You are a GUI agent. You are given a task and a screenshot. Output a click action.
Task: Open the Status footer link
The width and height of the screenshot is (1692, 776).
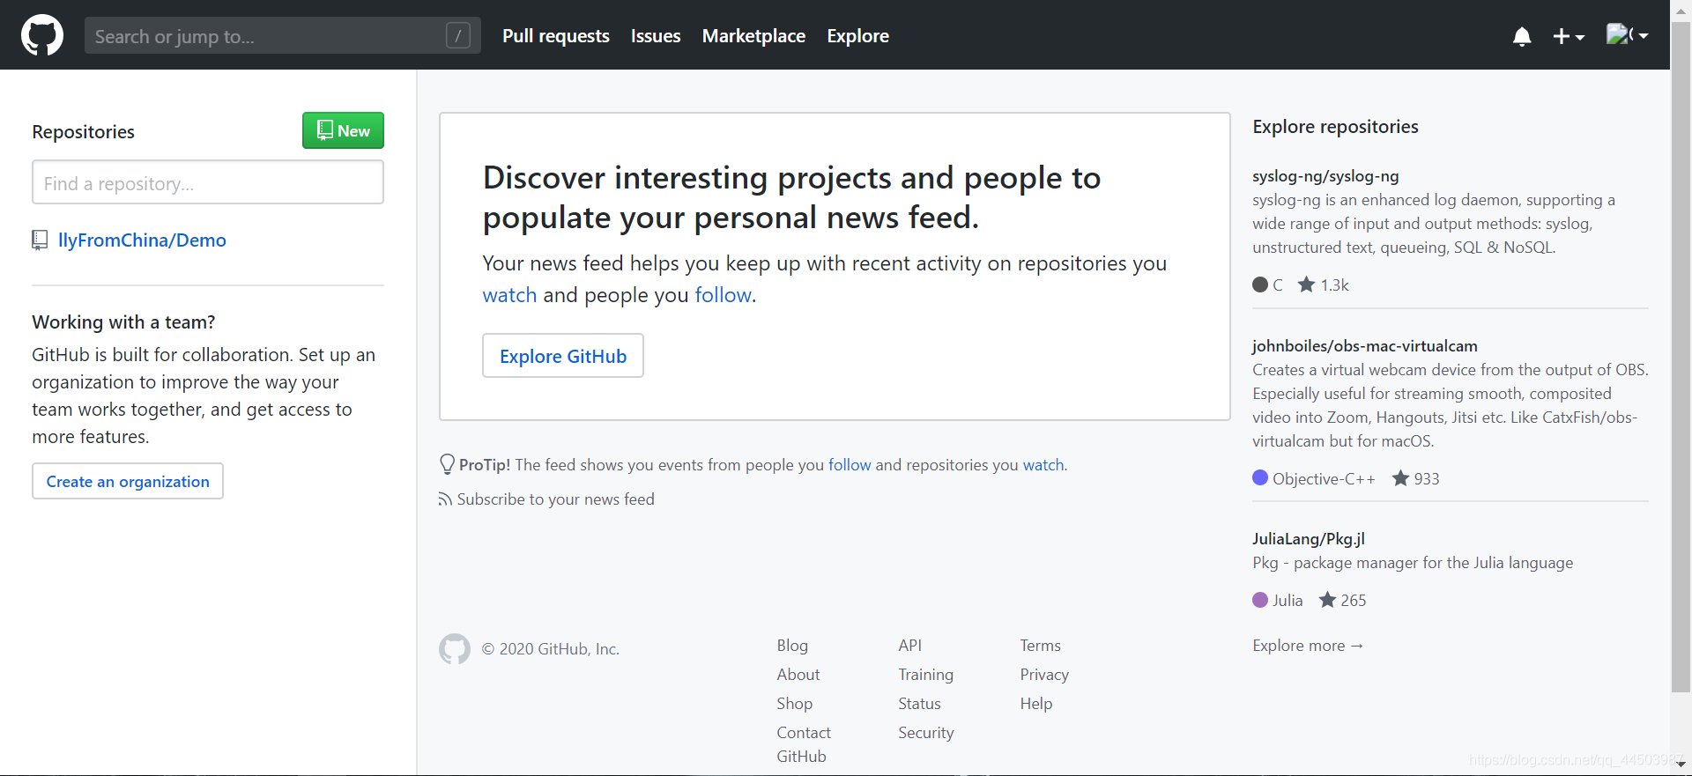click(919, 704)
